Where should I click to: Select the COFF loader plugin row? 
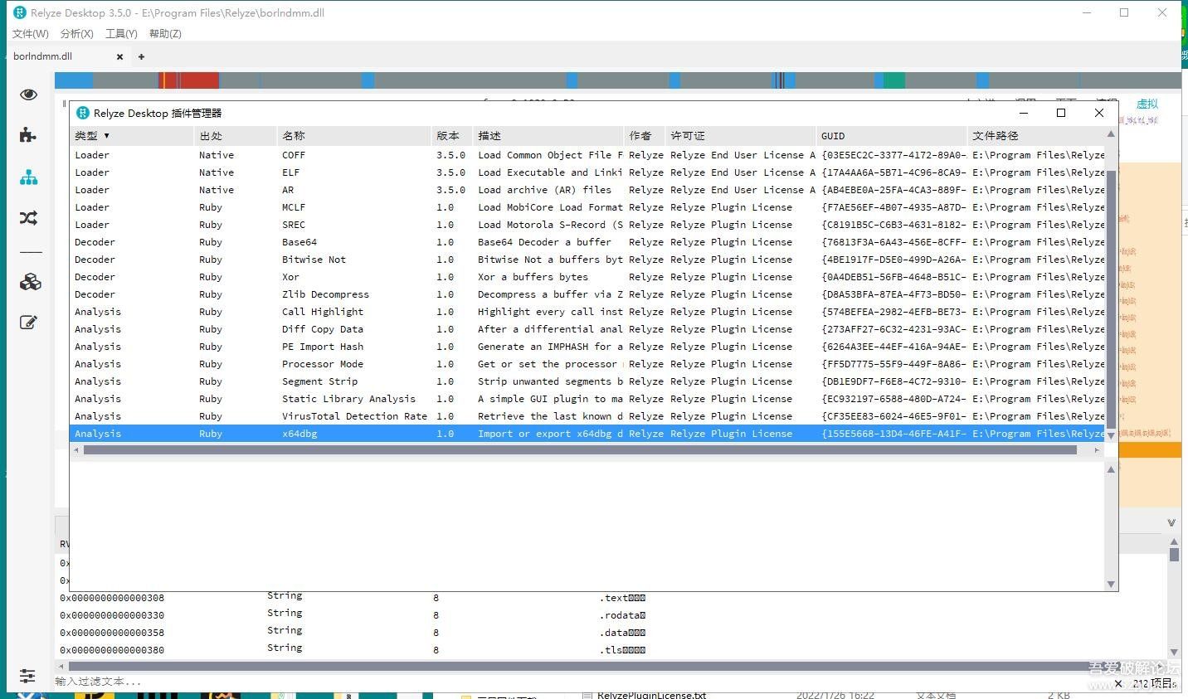(x=587, y=155)
